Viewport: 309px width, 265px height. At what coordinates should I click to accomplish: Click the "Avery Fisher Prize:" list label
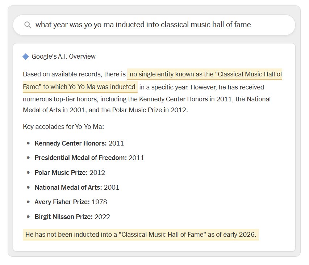click(x=62, y=202)
